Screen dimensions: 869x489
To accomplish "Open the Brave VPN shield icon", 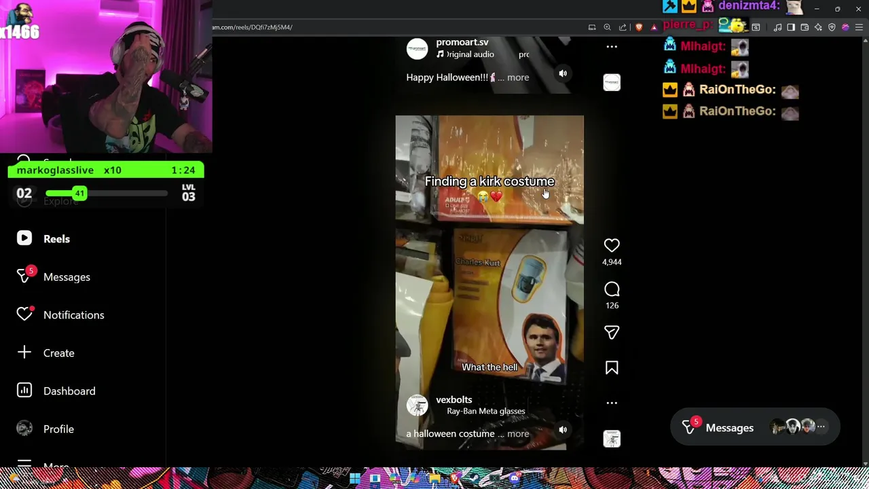I will (832, 27).
